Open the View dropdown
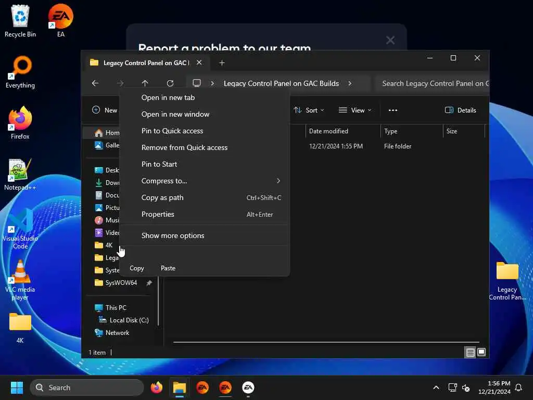Screen dimensions: 533x400 coord(355,110)
